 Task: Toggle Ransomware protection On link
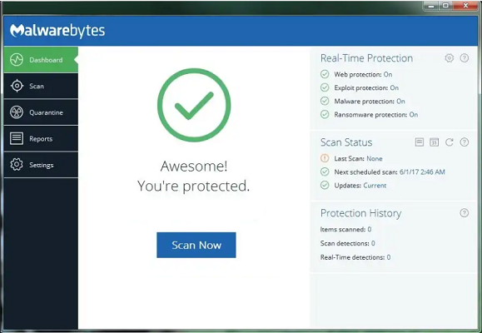[414, 115]
